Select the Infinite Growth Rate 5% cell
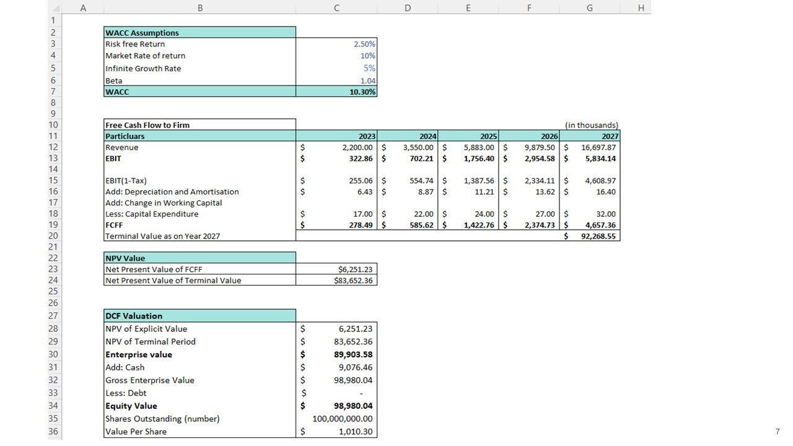793x446 pixels. [336, 68]
